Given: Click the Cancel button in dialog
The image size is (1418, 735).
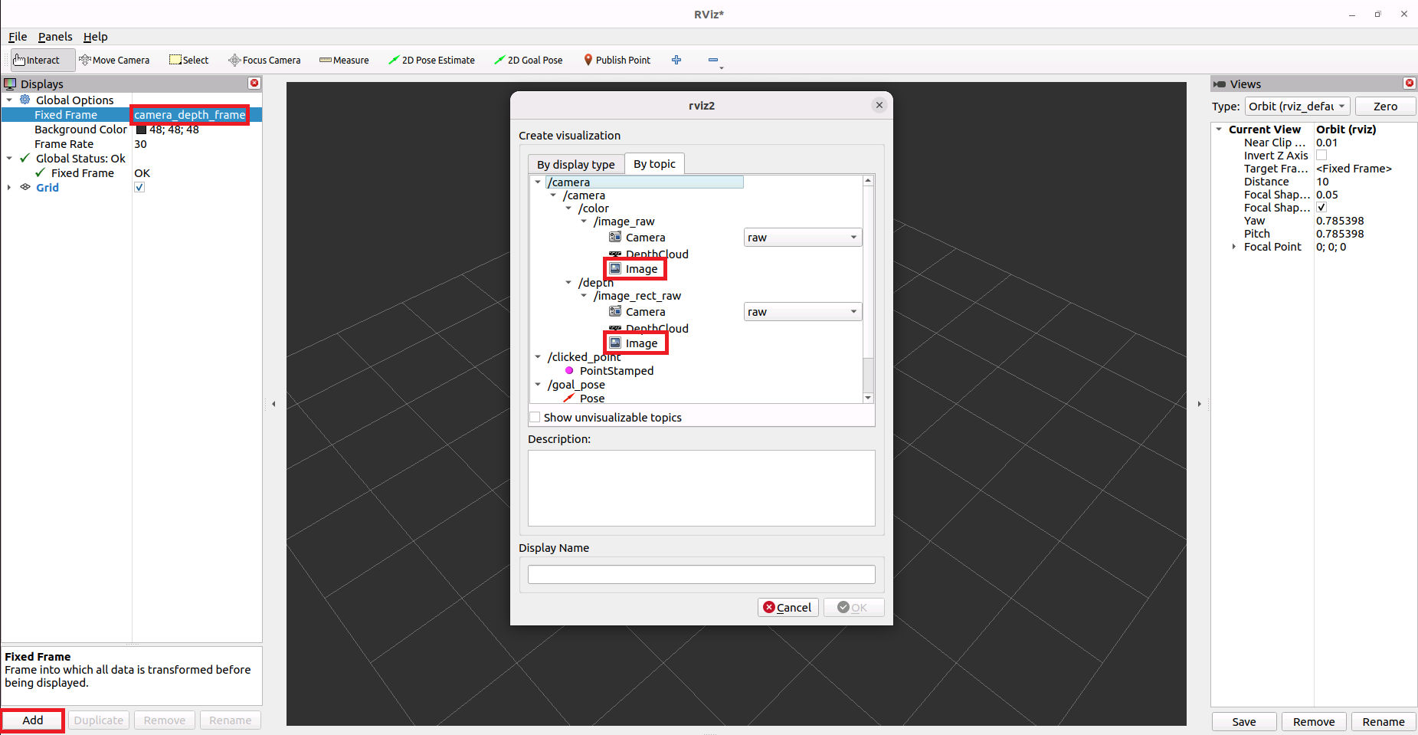Looking at the screenshot, I should click(788, 608).
